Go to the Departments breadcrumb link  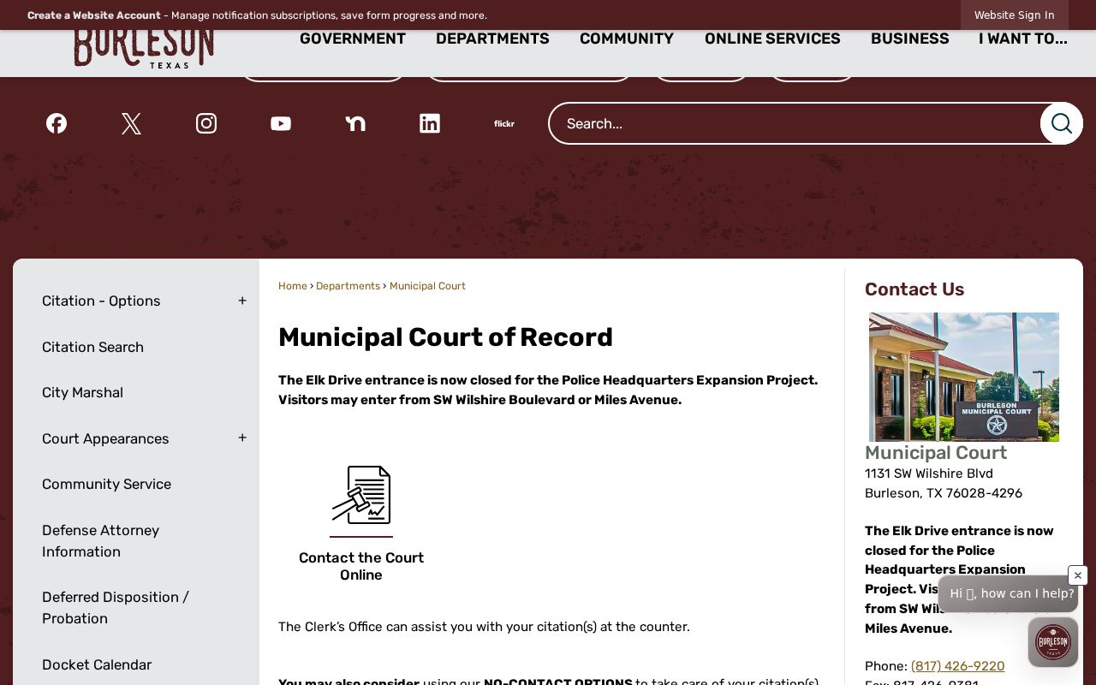tap(348, 286)
